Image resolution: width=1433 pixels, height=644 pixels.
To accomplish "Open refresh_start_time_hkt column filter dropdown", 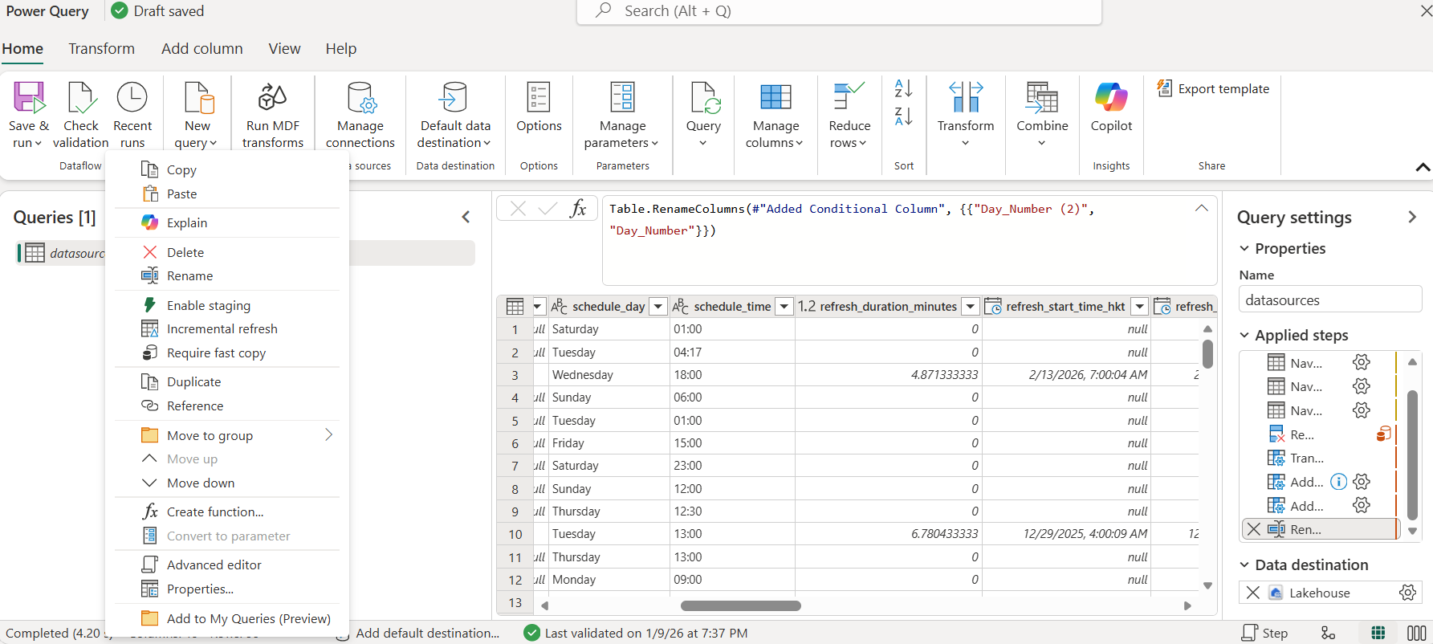I will point(1139,306).
